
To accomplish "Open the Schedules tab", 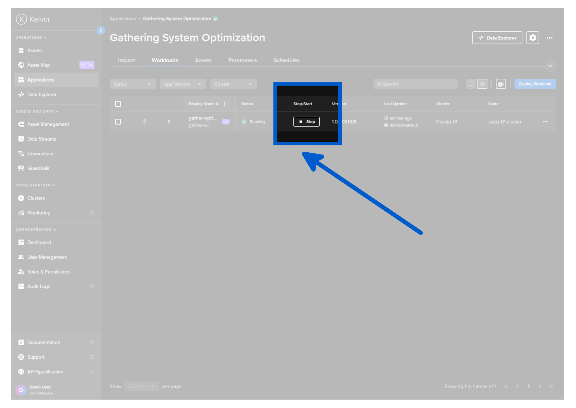I will 287,60.
